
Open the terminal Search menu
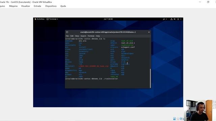pyautogui.click(x=83, y=36)
